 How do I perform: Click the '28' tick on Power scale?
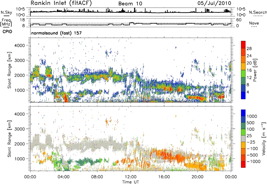(x=249, y=48)
